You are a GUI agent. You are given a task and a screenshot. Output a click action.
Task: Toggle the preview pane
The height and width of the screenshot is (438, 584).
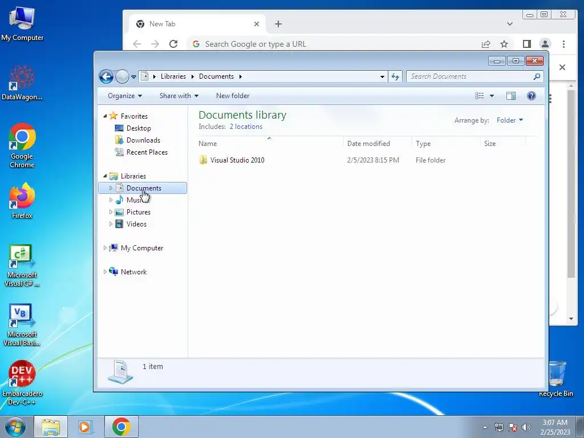click(511, 96)
